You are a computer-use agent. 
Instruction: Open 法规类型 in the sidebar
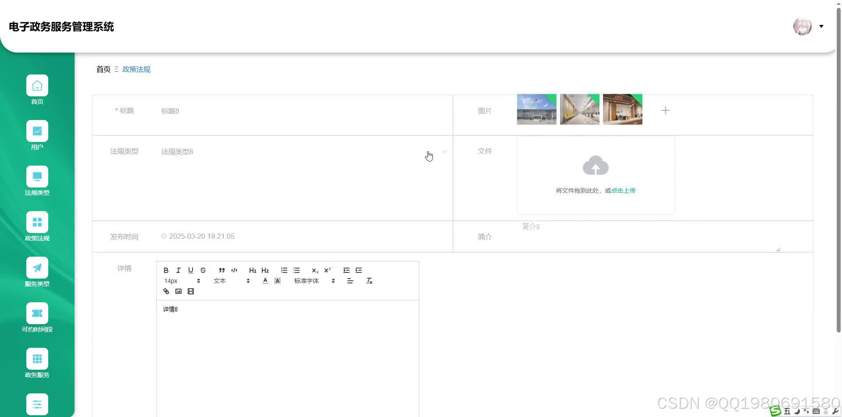[37, 181]
